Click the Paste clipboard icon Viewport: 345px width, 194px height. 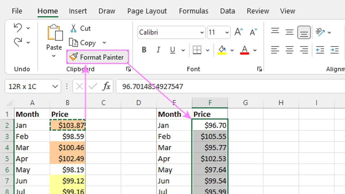[x=55, y=32]
